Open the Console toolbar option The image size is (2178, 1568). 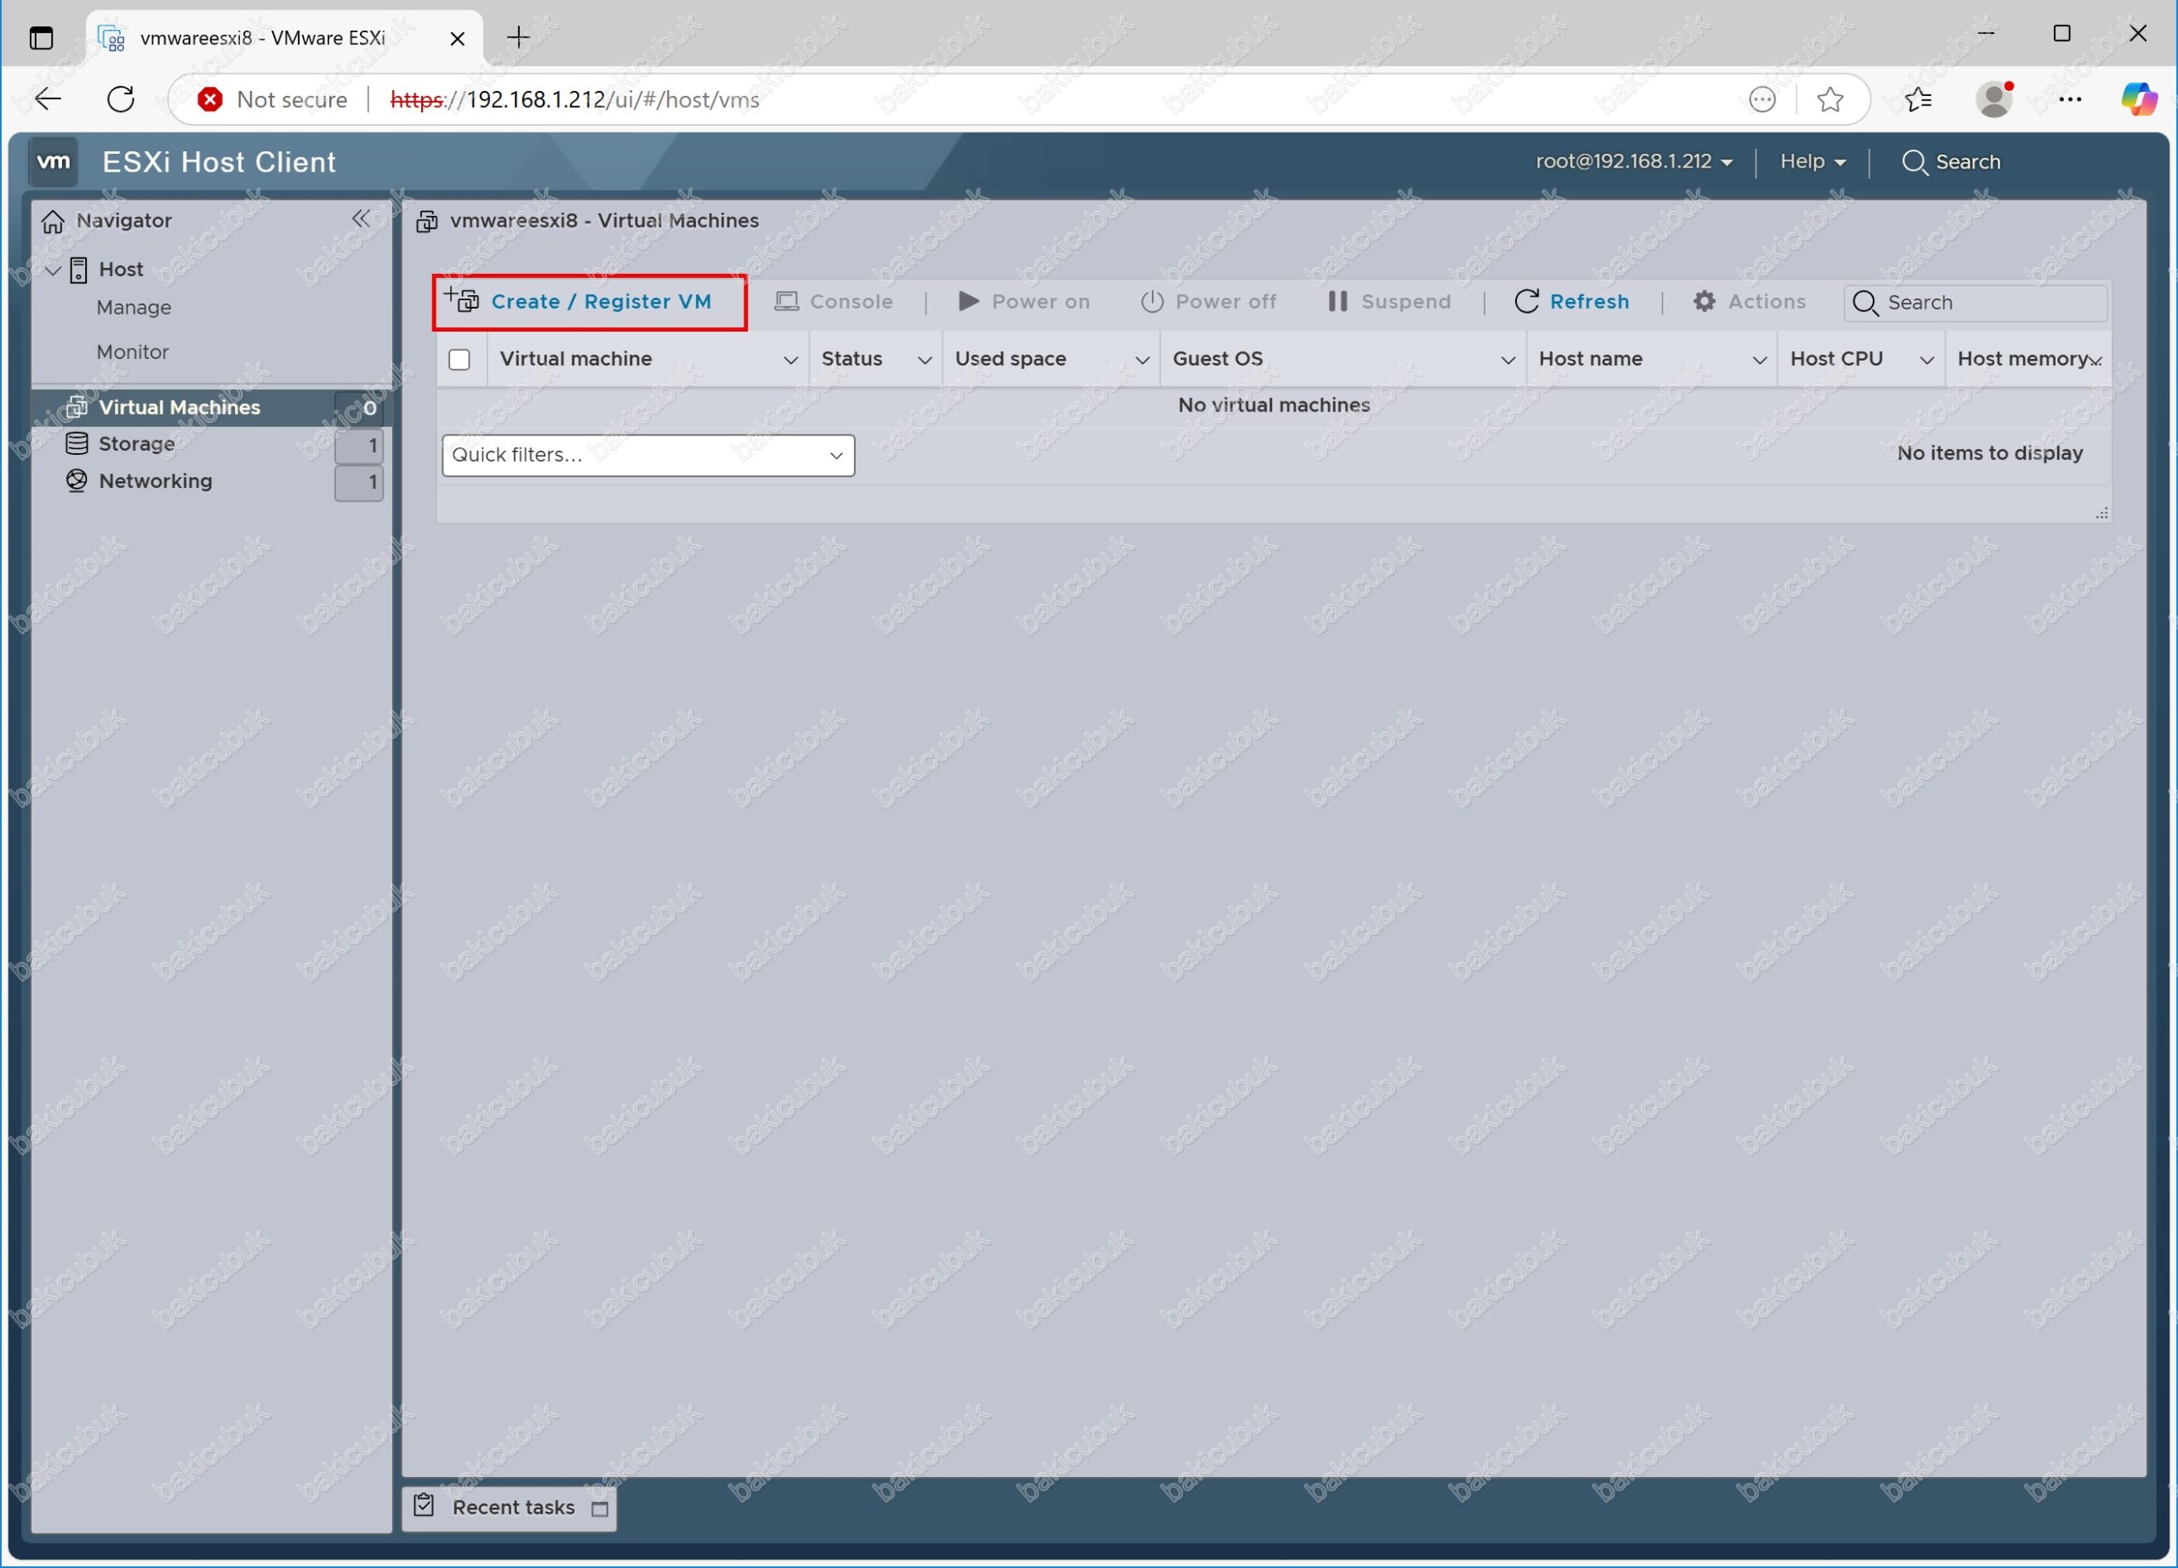(x=834, y=301)
